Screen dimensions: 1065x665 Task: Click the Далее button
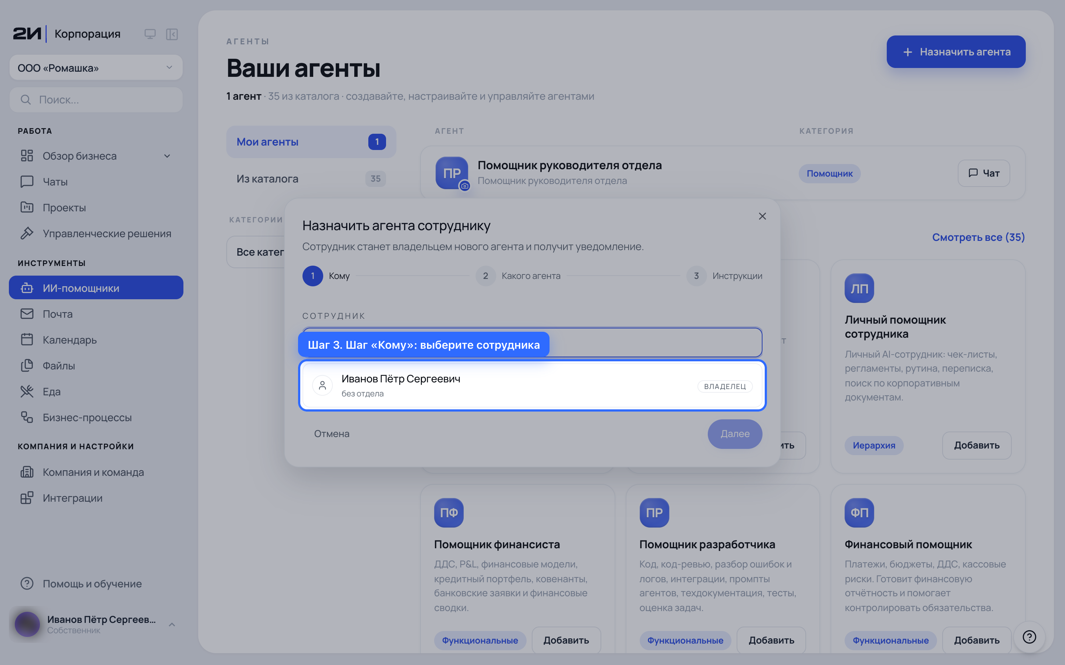[735, 434]
